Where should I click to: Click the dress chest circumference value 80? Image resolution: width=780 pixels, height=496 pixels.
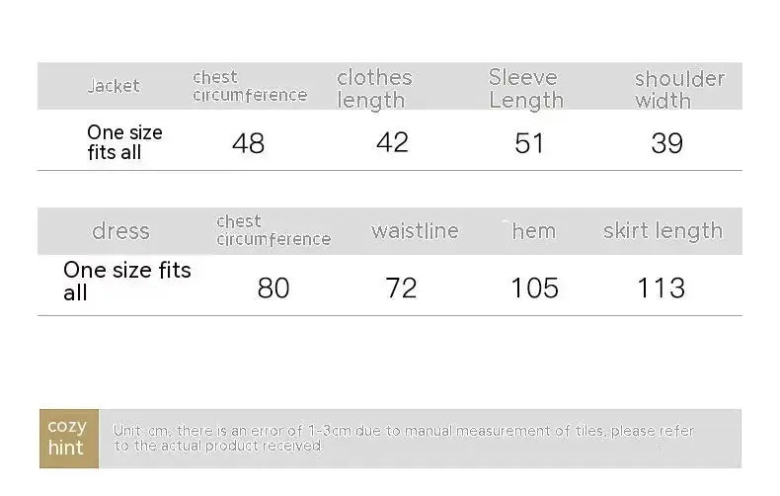(x=273, y=288)
